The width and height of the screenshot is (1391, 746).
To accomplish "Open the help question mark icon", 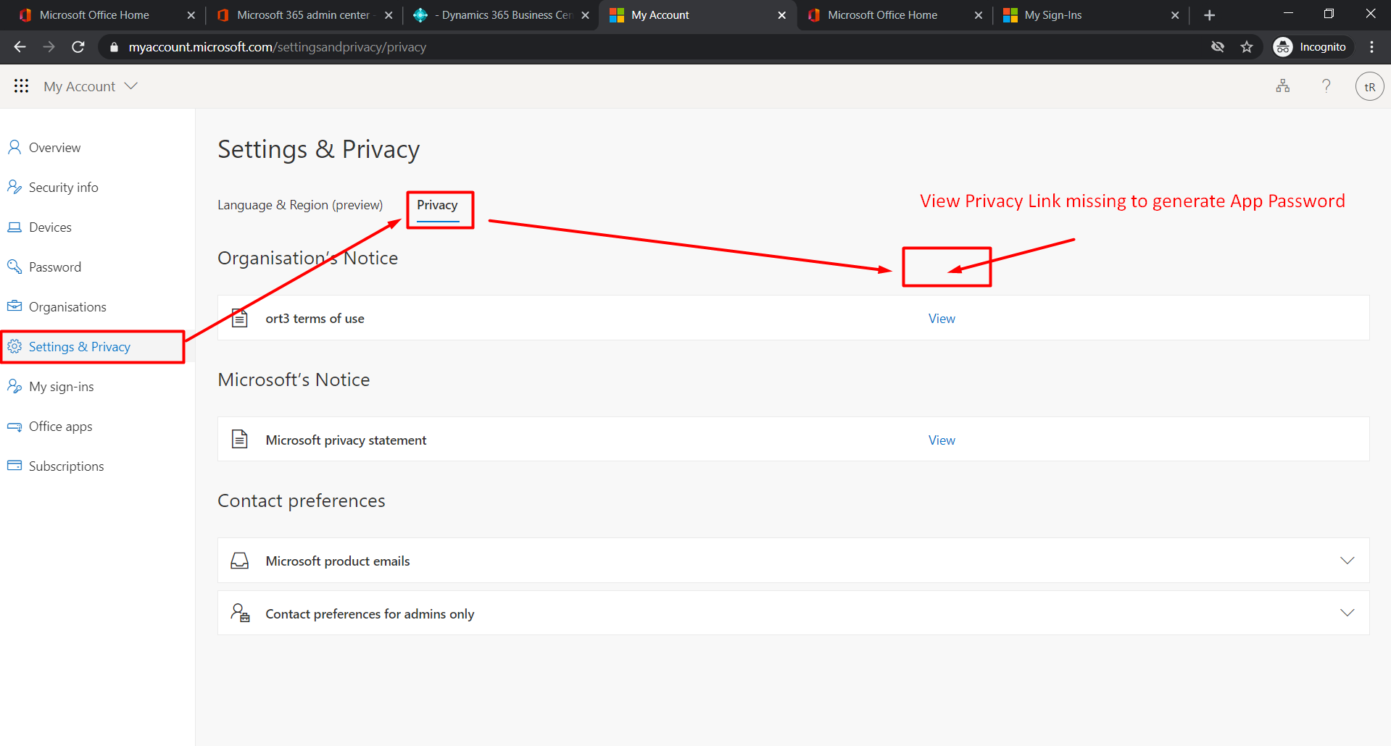I will click(x=1326, y=86).
